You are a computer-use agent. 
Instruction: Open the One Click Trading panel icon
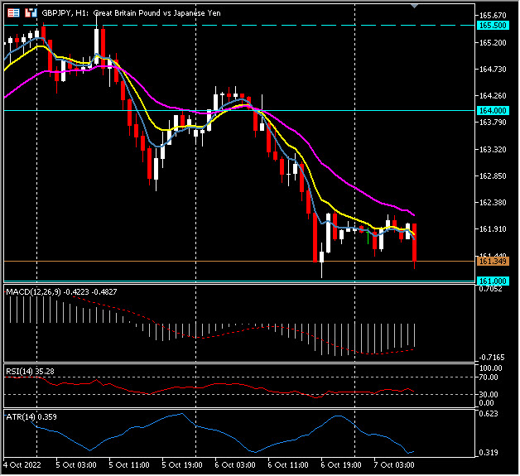(12, 13)
